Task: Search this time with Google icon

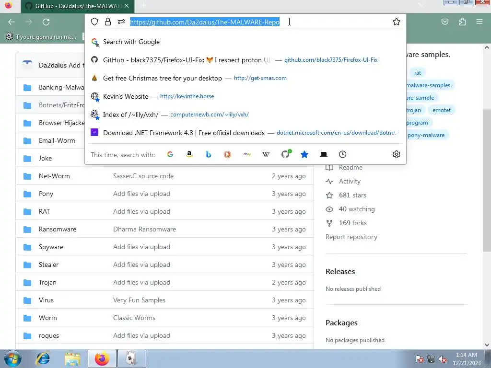Action: click(x=170, y=154)
